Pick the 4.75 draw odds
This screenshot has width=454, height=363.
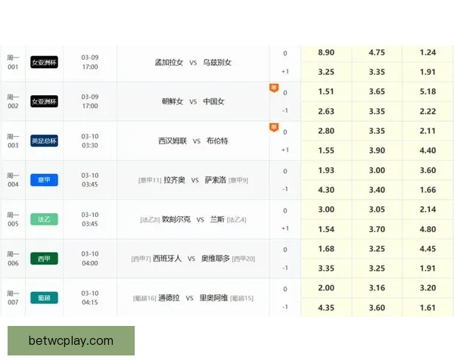coord(377,53)
